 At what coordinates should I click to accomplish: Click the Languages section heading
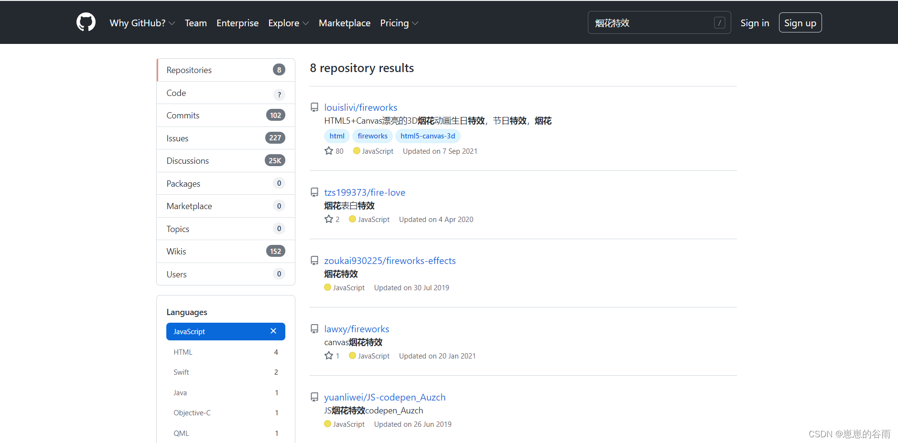click(187, 312)
